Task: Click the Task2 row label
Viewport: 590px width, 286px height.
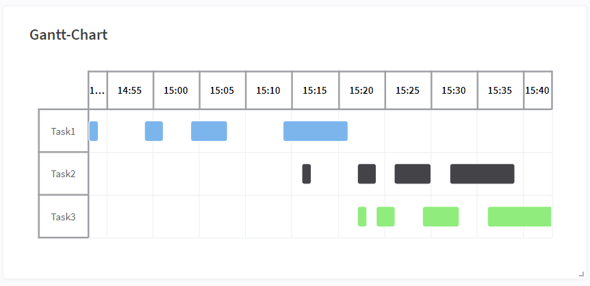Action: point(63,174)
